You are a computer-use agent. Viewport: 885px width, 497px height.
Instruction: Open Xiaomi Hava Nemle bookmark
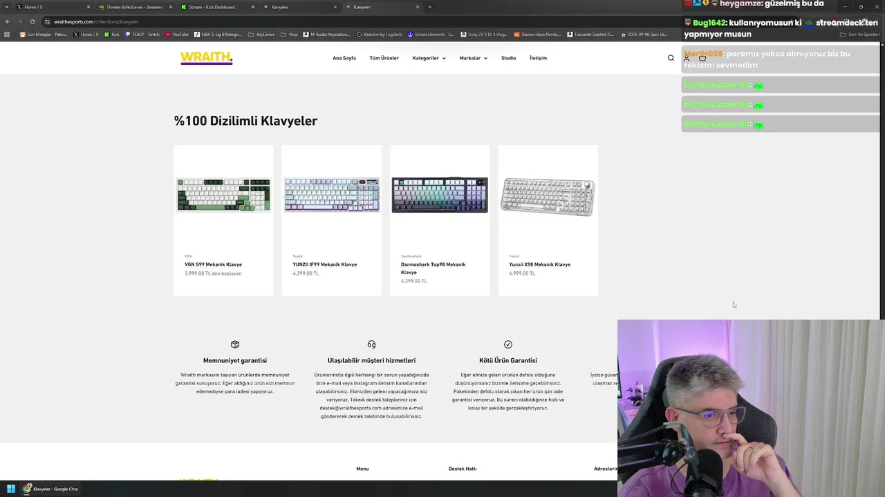coord(537,34)
